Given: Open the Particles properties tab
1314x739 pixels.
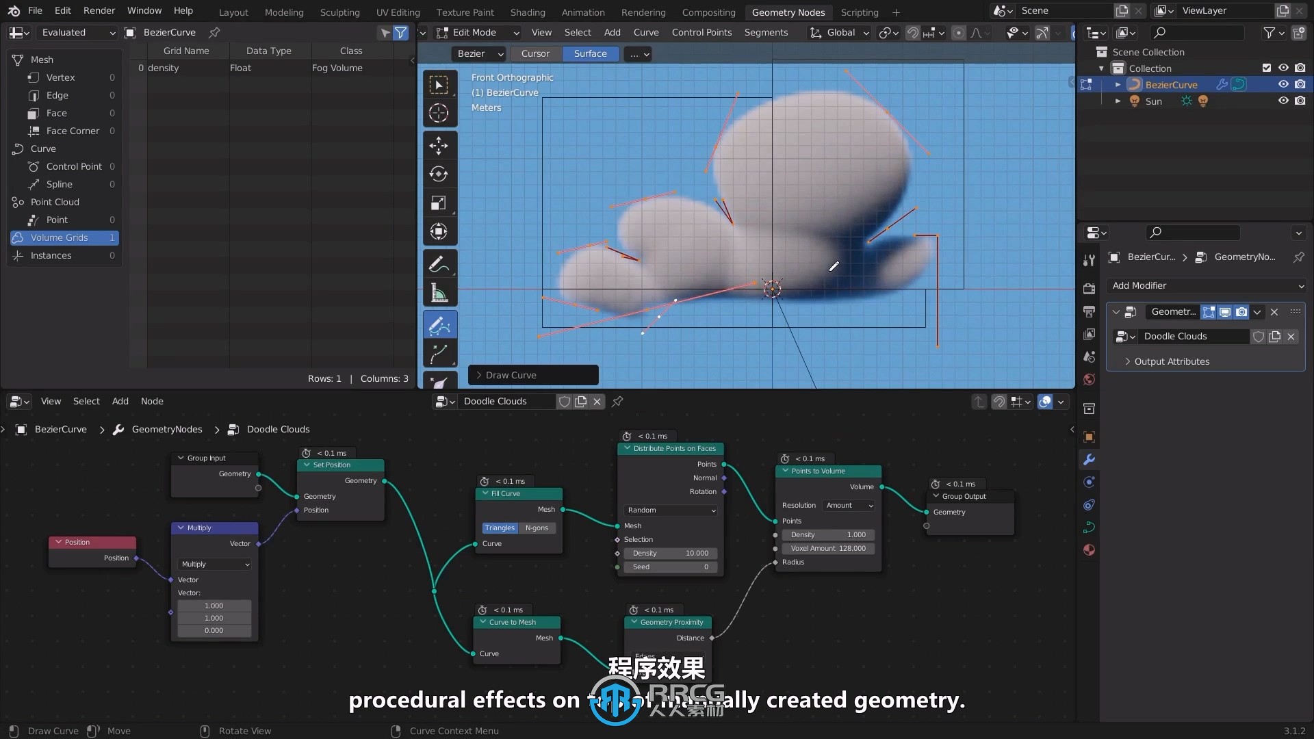Looking at the screenshot, I should [1089, 482].
